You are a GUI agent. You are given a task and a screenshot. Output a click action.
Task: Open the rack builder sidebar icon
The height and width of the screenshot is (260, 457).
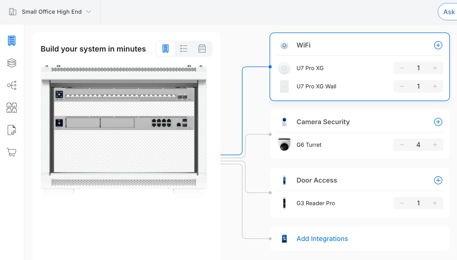(x=12, y=41)
